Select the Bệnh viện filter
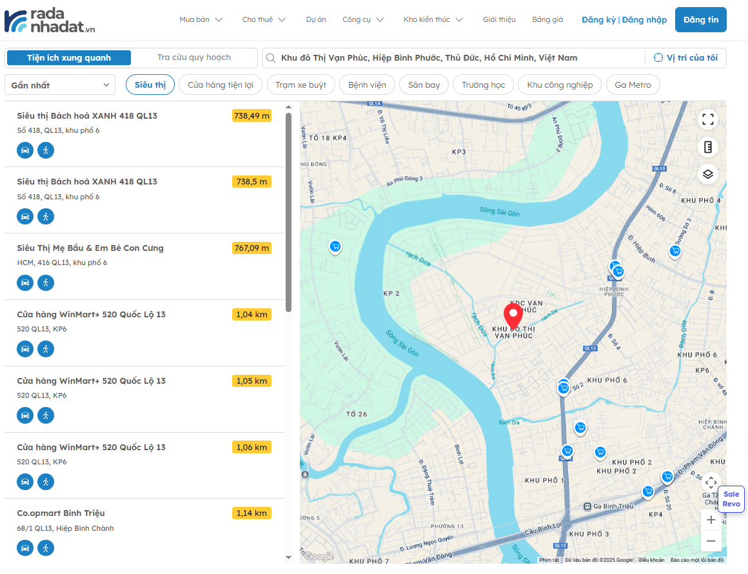 tap(367, 85)
